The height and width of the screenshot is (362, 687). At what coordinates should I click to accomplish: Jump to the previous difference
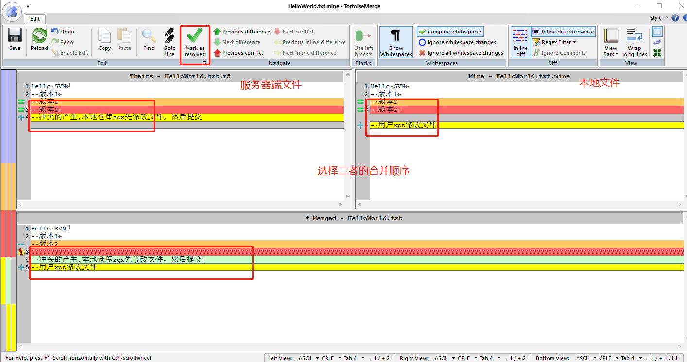coord(241,32)
